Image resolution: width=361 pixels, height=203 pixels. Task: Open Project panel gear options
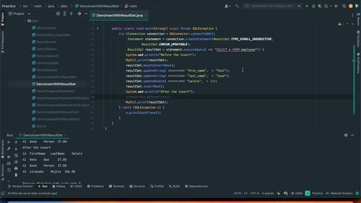80,14
